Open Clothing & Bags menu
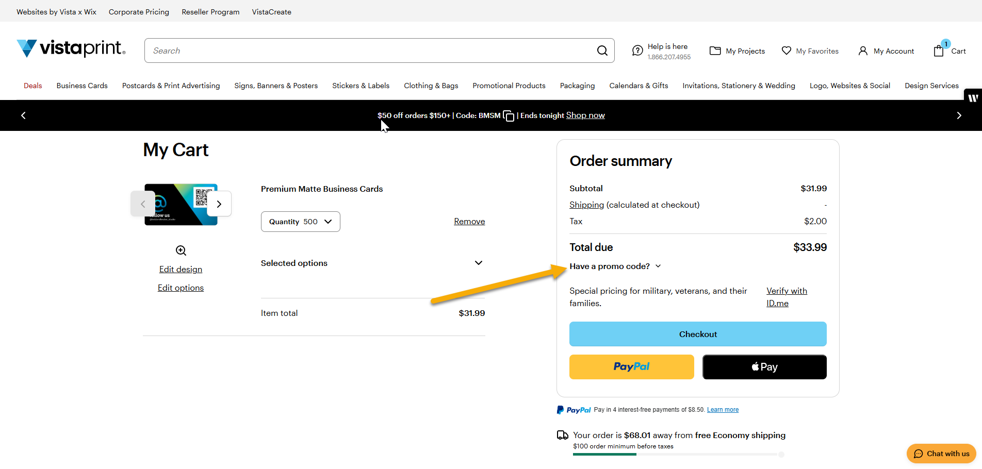This screenshot has width=982, height=469. (x=431, y=86)
